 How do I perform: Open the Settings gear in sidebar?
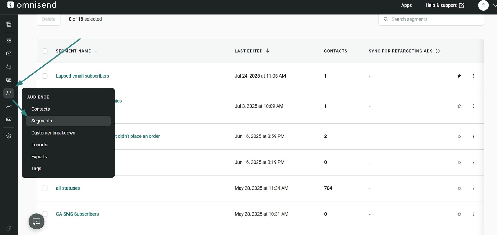(x=9, y=136)
